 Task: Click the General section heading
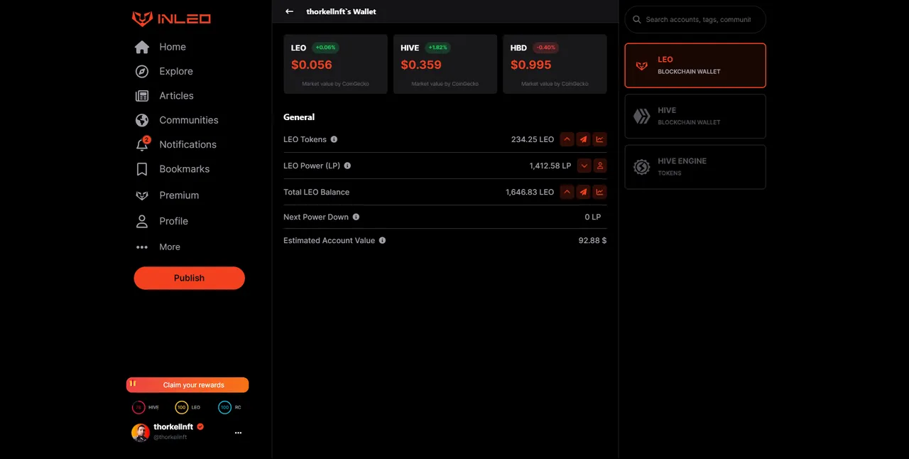pyautogui.click(x=299, y=117)
